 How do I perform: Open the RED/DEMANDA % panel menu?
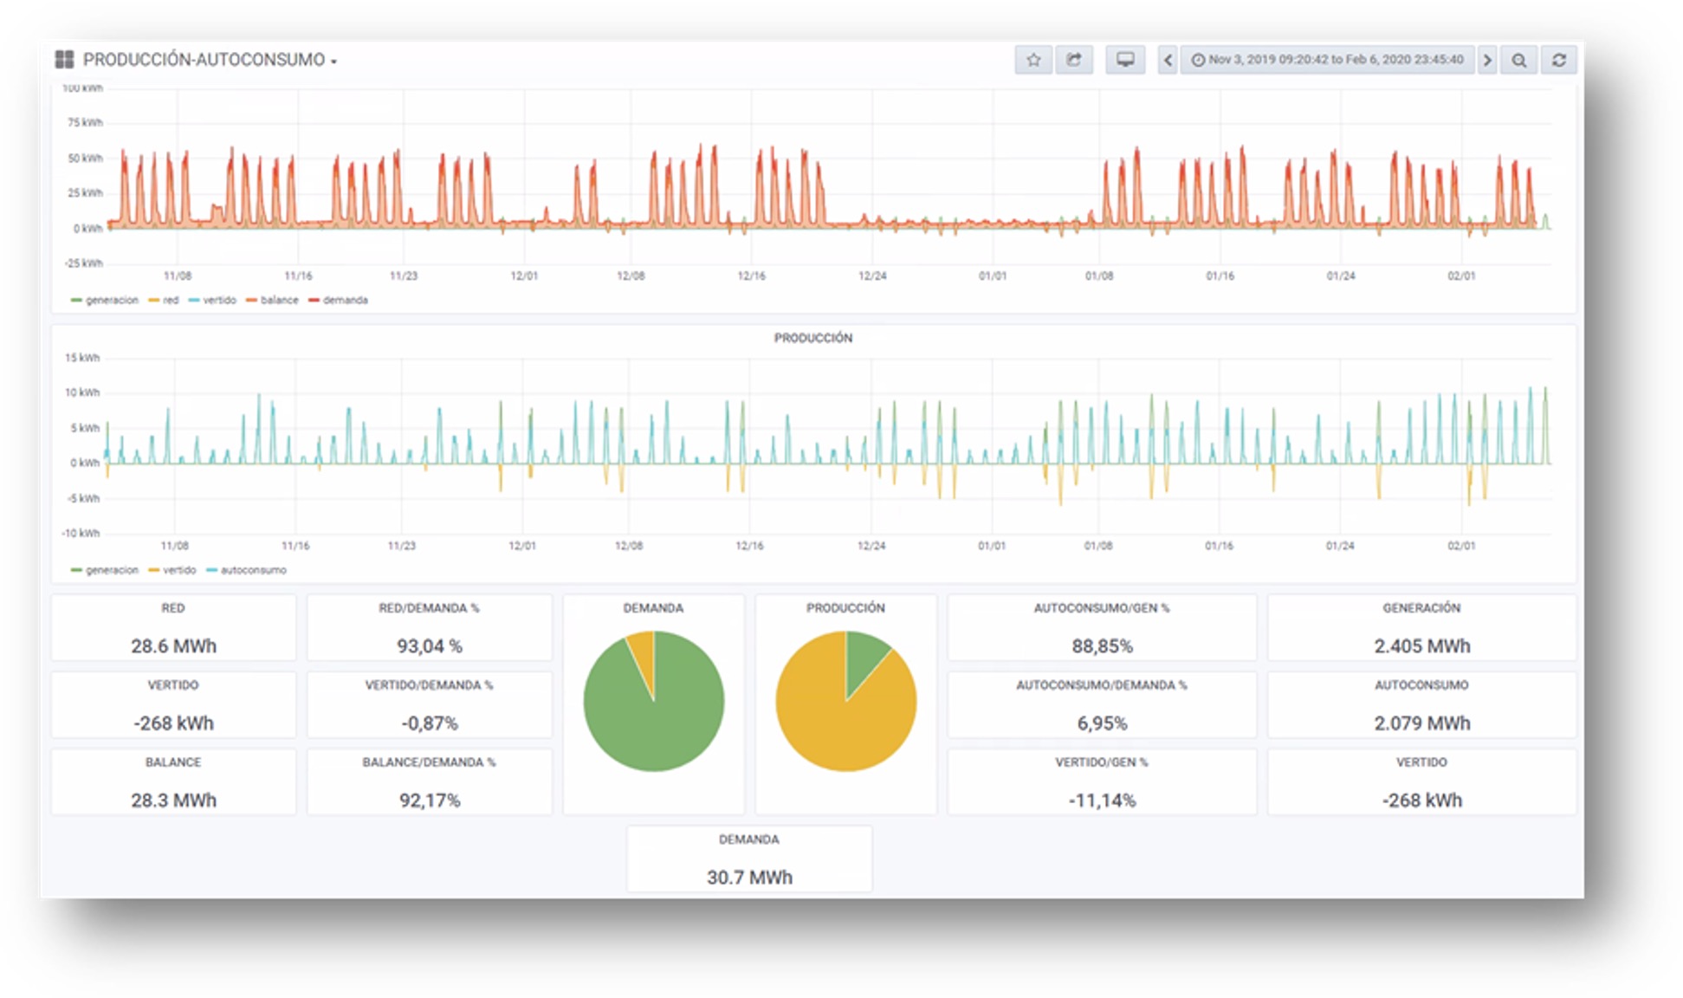pyautogui.click(x=429, y=608)
